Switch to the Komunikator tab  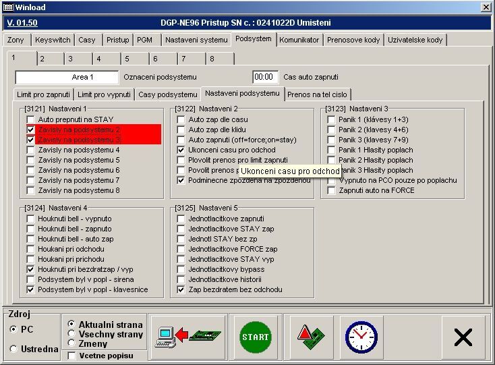(x=299, y=40)
